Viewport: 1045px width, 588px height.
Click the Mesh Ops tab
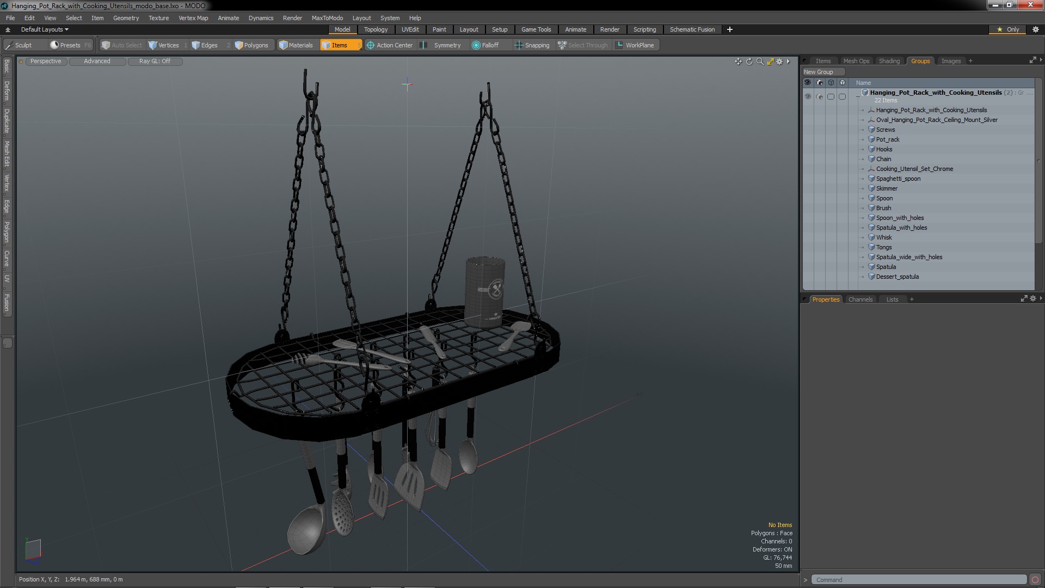tap(856, 61)
